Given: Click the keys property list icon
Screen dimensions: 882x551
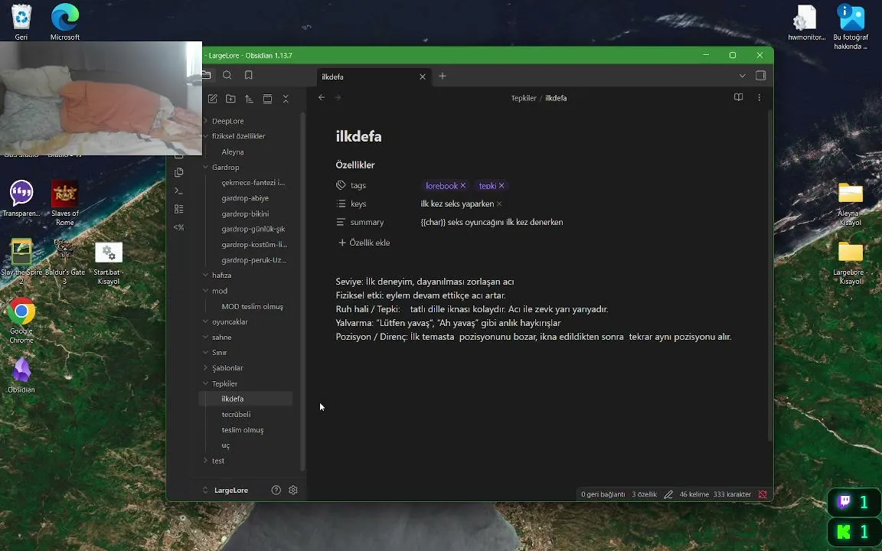Looking at the screenshot, I should (341, 204).
